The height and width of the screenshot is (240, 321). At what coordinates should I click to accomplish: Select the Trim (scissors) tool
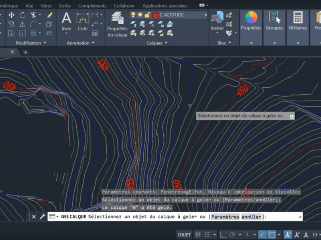click(33, 15)
